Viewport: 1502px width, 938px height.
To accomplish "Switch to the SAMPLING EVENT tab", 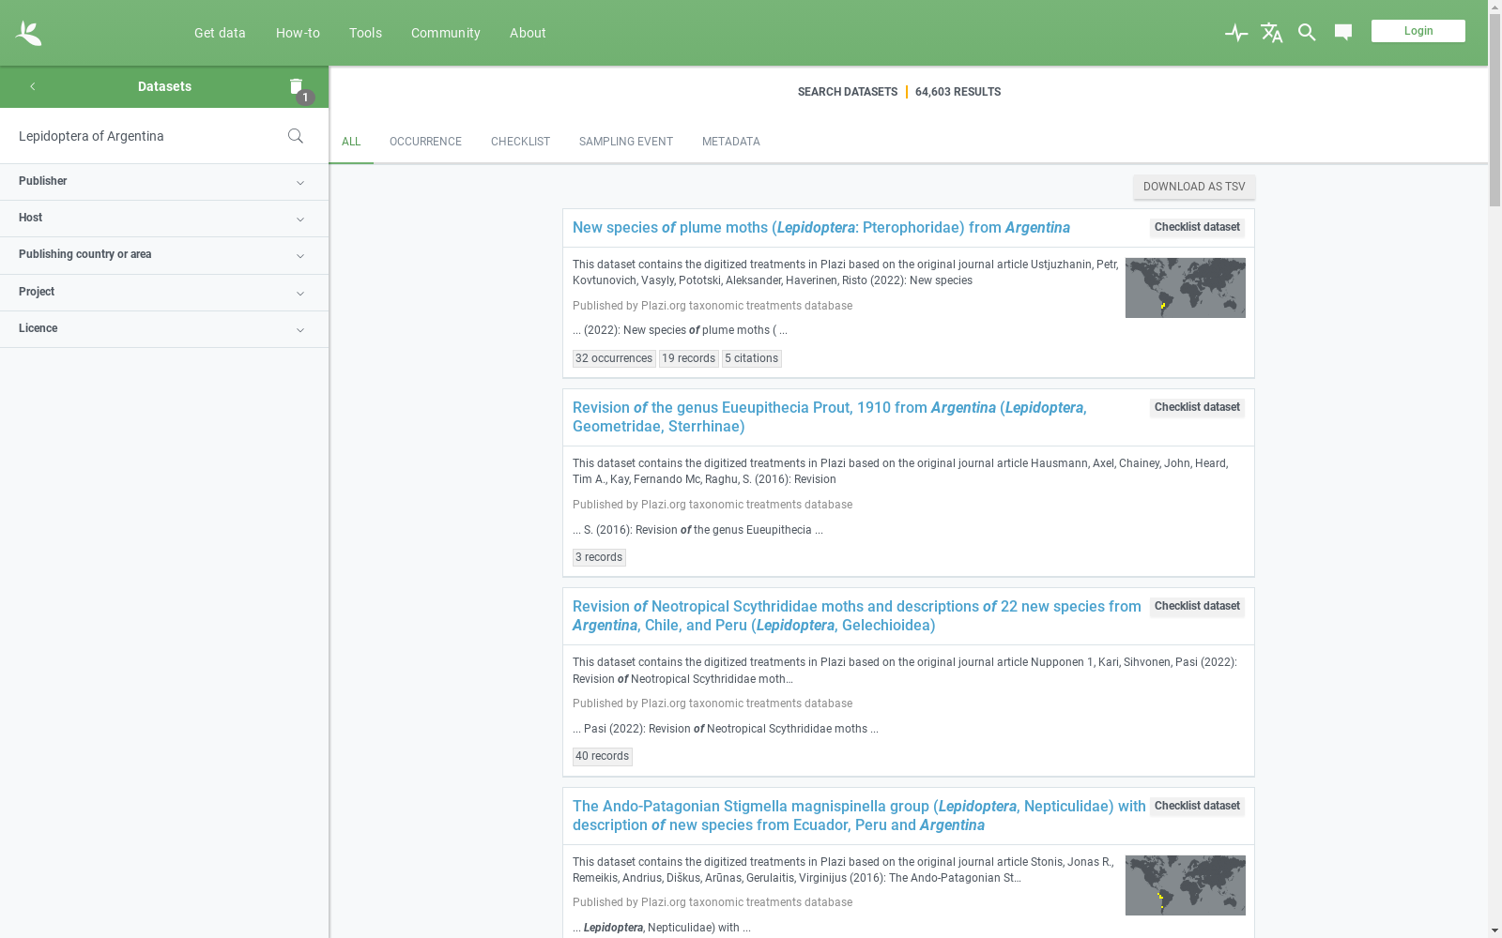I will [x=626, y=142].
